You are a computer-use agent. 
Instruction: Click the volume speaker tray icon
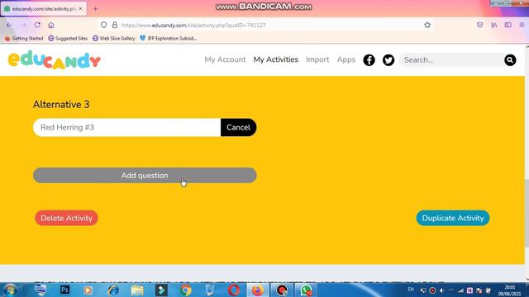[x=442, y=290]
